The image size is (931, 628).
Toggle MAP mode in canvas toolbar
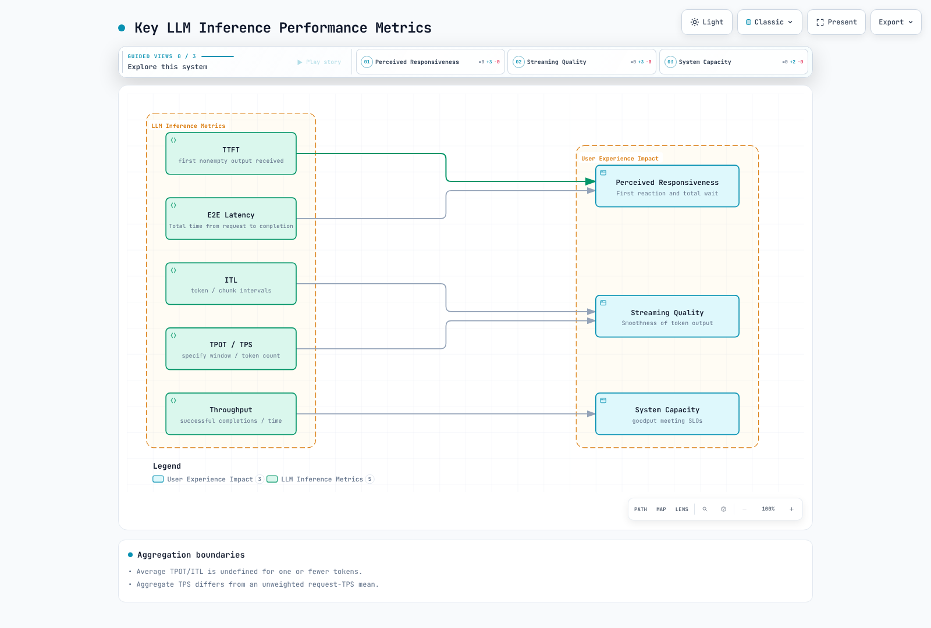(x=661, y=509)
